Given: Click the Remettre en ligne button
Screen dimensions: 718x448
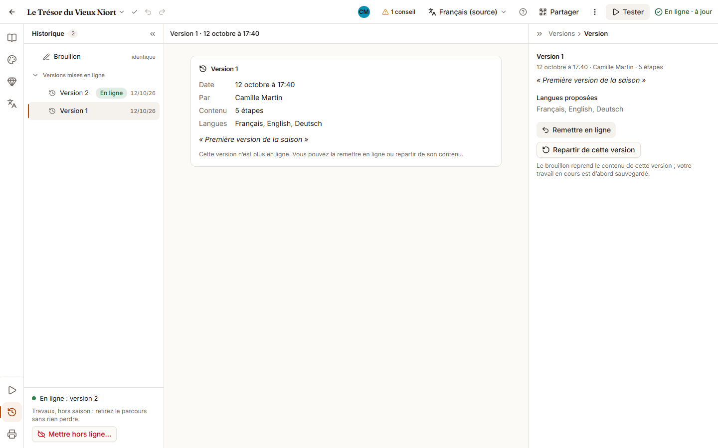Looking at the screenshot, I should pos(576,130).
